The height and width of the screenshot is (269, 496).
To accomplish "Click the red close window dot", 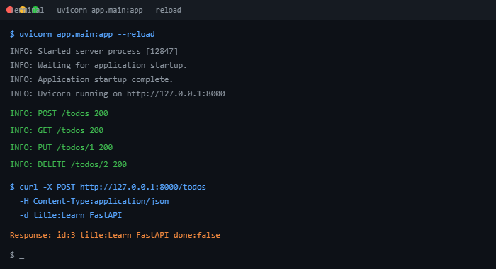I will [x=10, y=10].
